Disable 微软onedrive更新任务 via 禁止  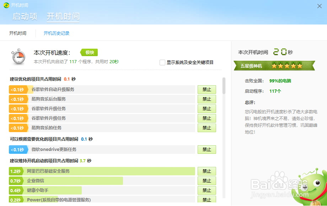point(207,150)
